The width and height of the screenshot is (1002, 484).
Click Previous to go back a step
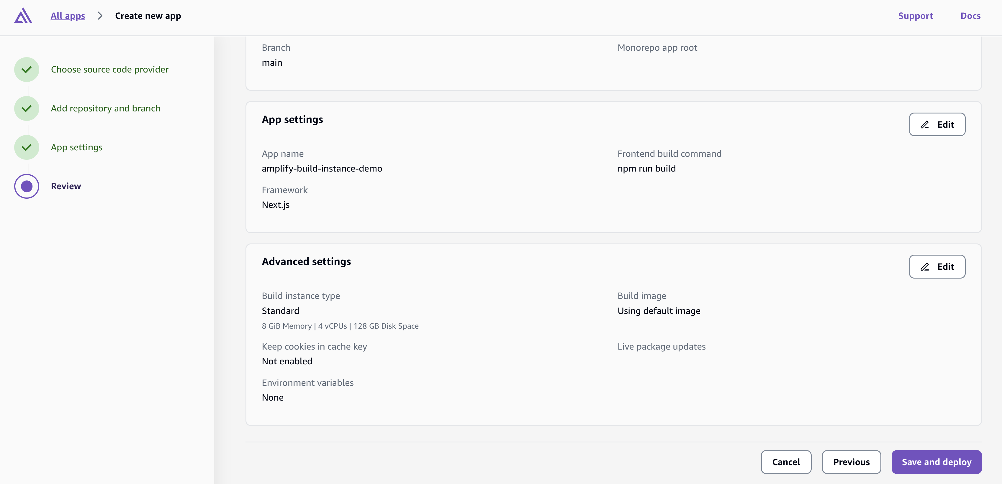coord(852,462)
